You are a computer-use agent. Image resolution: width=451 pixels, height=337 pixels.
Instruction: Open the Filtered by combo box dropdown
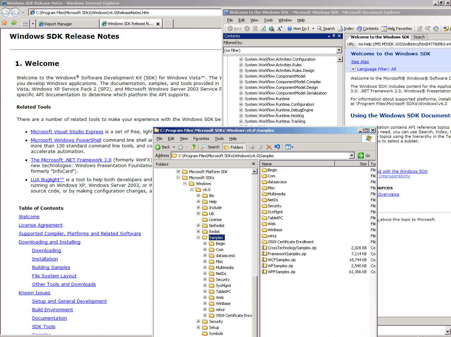(x=339, y=50)
